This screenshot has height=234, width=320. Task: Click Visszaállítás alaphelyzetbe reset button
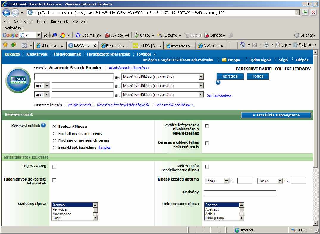[x=276, y=115]
